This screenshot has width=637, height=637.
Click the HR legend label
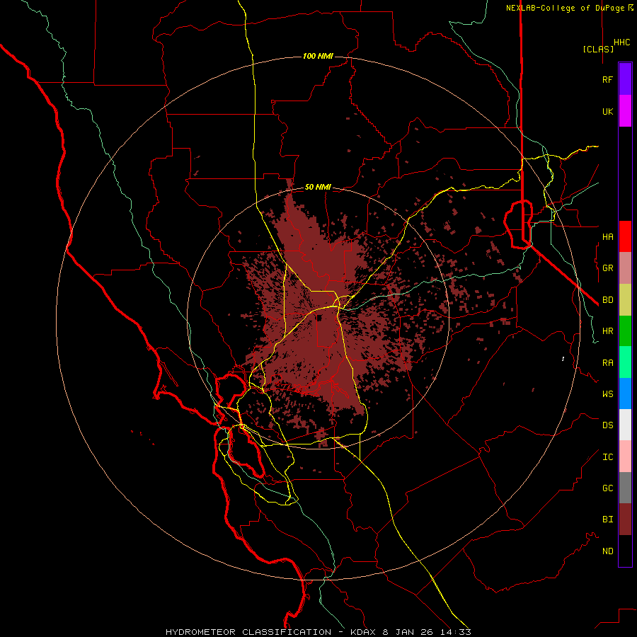coord(607,331)
